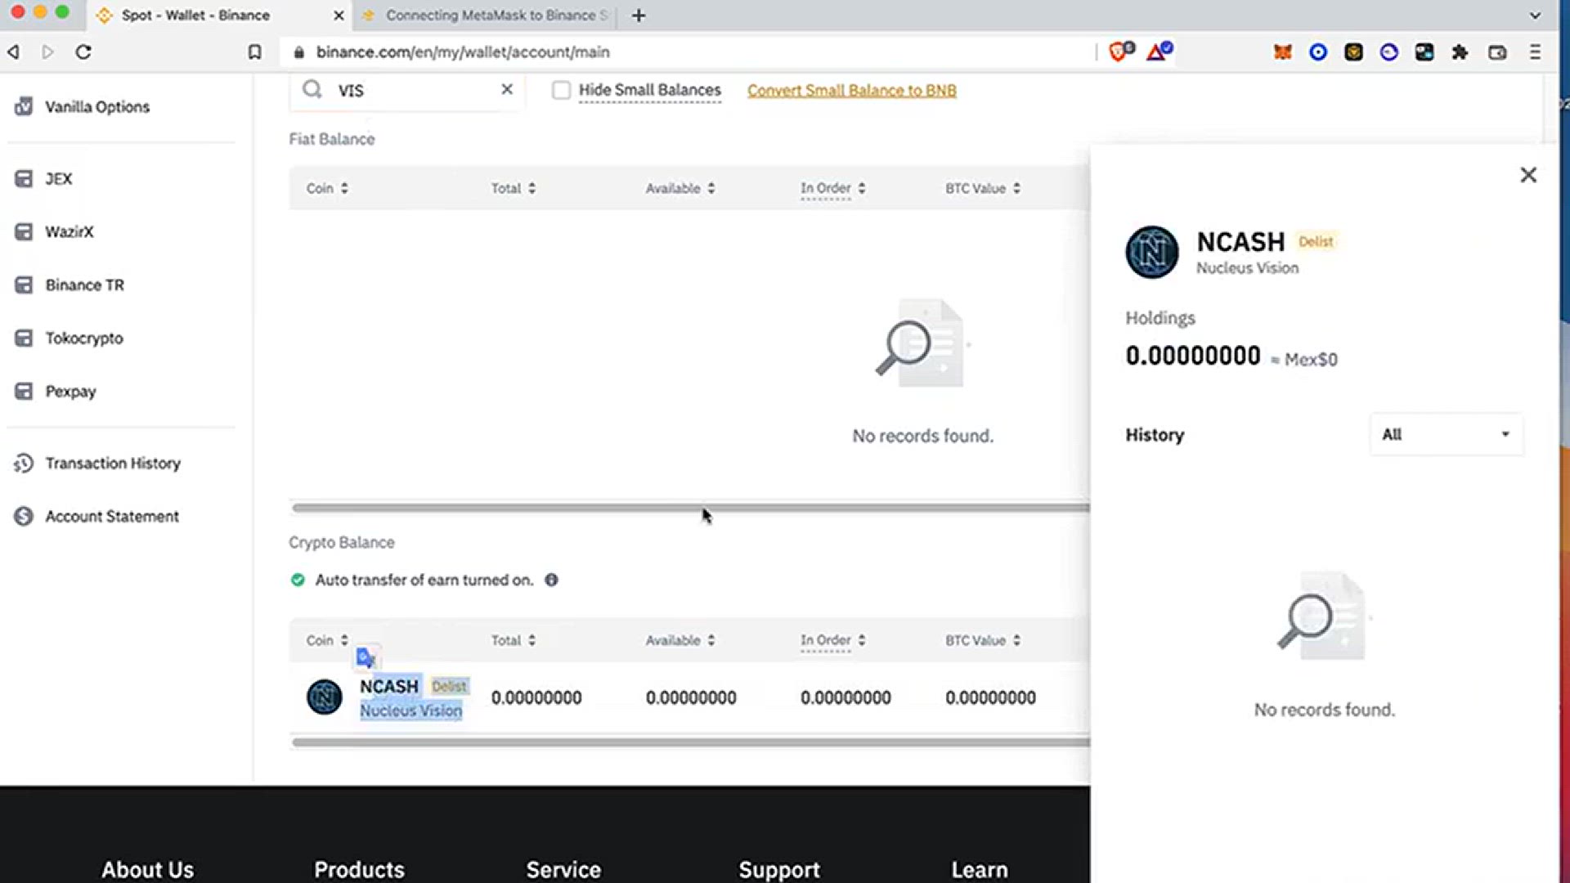Sort Crypto Balance by Available

coord(680,640)
